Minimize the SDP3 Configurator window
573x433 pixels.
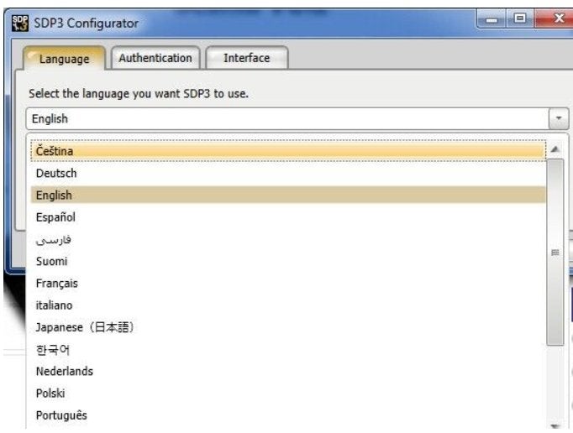click(x=492, y=19)
